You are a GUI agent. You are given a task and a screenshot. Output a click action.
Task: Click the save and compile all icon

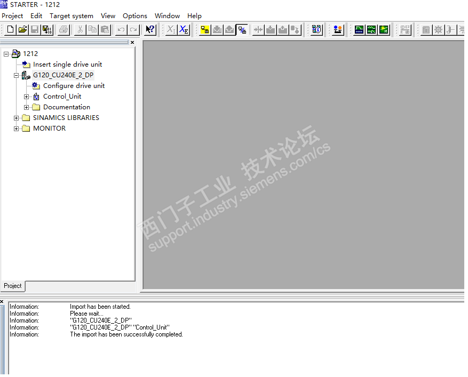point(47,29)
